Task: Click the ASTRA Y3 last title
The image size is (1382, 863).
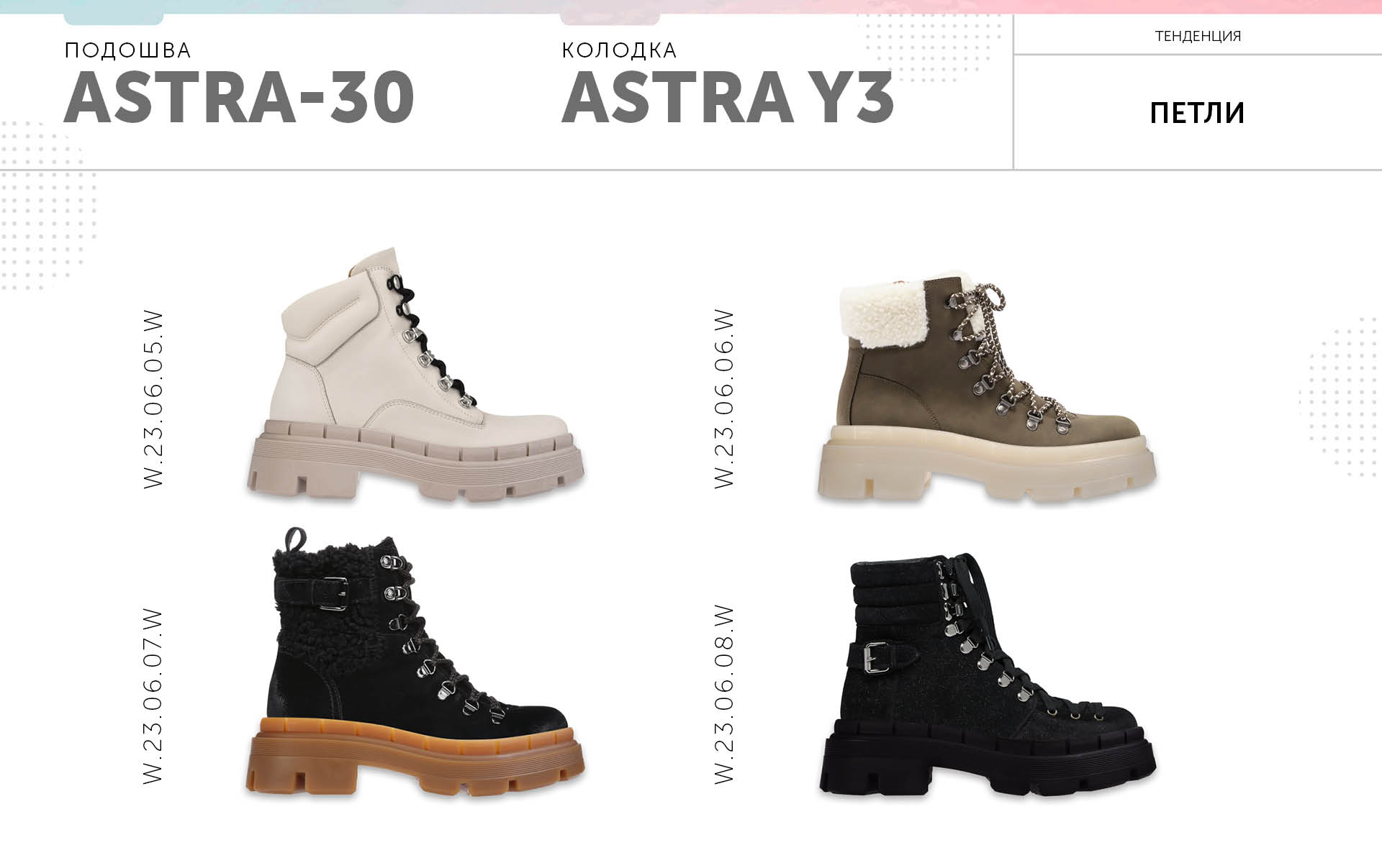Action: click(x=728, y=98)
